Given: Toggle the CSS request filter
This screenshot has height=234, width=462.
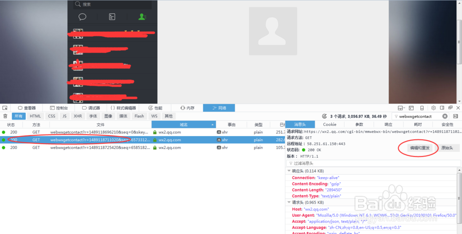Looking at the screenshot, I should pyautogui.click(x=52, y=116).
